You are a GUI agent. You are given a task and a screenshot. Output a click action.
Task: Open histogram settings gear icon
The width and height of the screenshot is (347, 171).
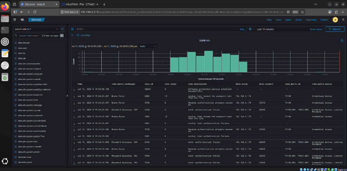342,41
